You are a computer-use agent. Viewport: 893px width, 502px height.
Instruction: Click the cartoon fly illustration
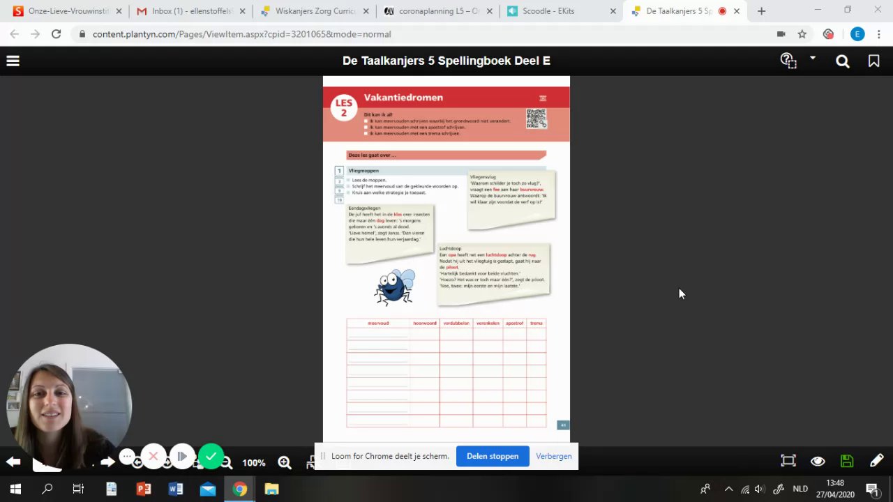tap(395, 287)
